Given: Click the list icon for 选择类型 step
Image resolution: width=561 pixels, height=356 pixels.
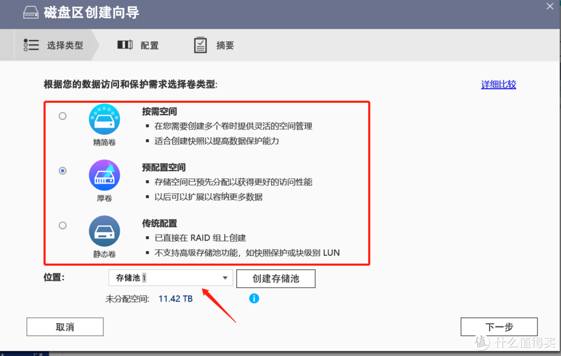Looking at the screenshot, I should 31,45.
